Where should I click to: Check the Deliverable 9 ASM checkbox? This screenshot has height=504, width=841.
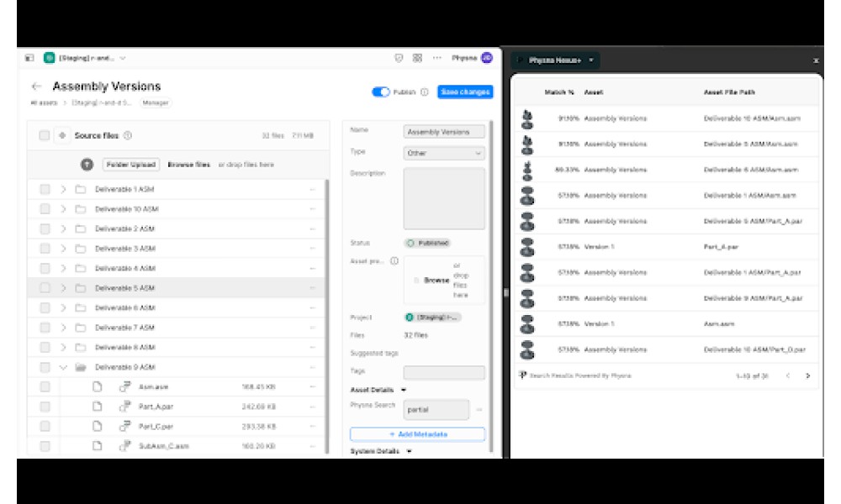[x=45, y=367]
